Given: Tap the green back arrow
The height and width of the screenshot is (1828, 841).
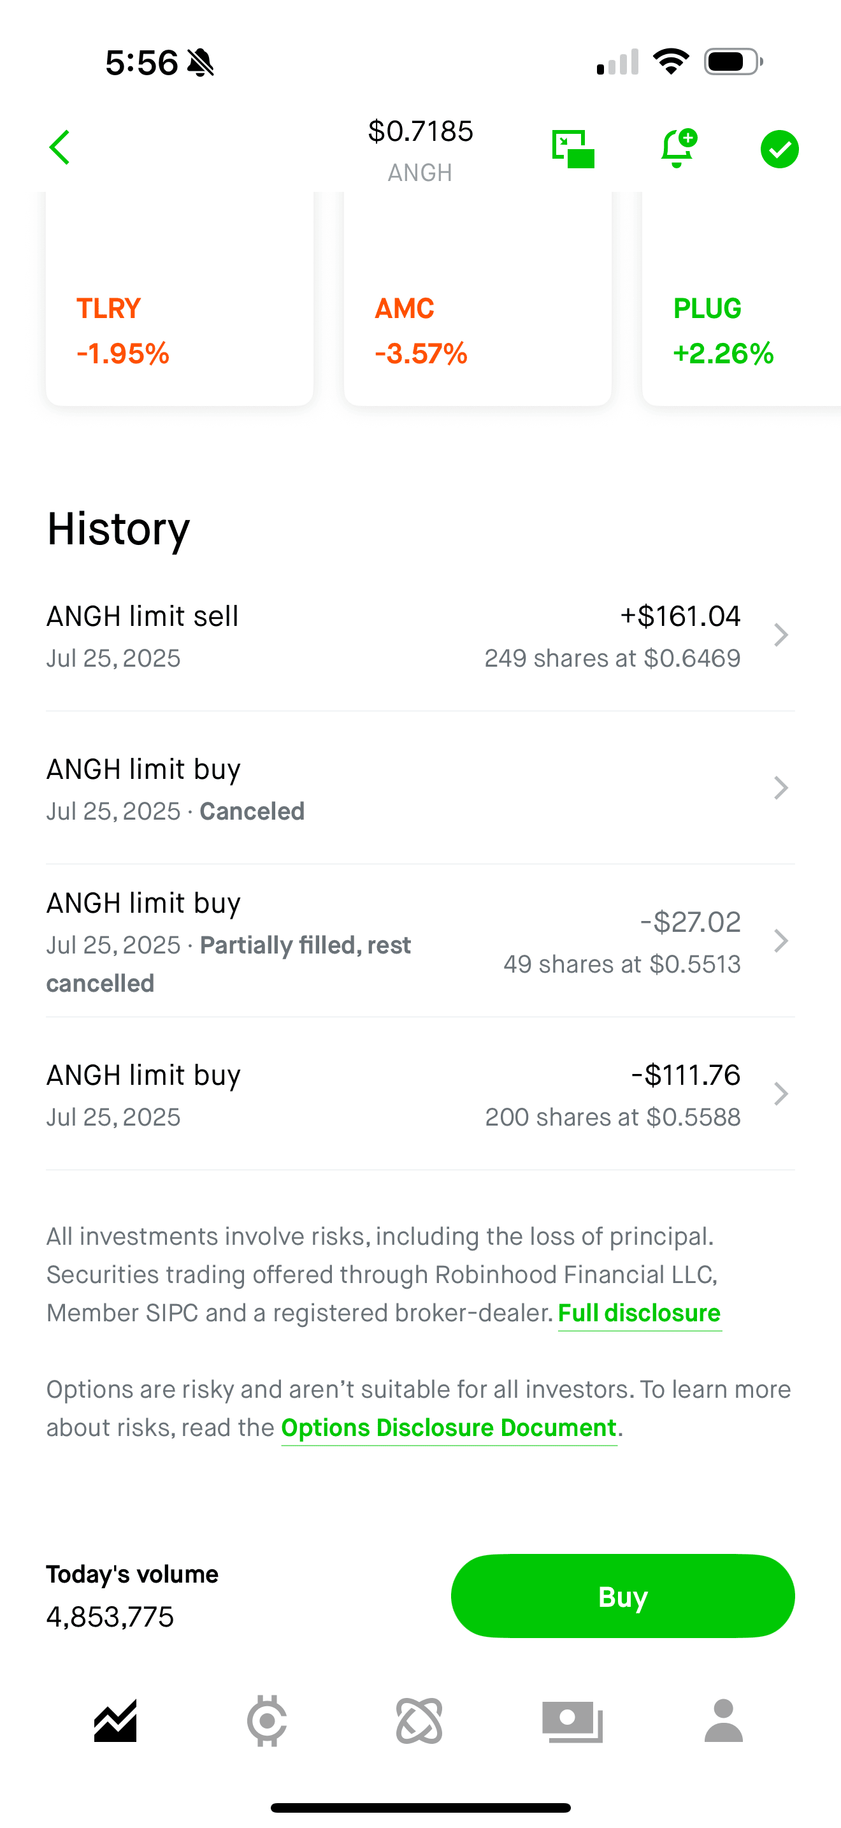Looking at the screenshot, I should click(59, 148).
